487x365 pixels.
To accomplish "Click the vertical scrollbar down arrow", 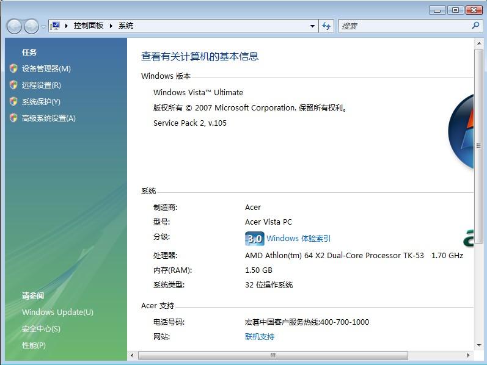I will pyautogui.click(x=478, y=344).
